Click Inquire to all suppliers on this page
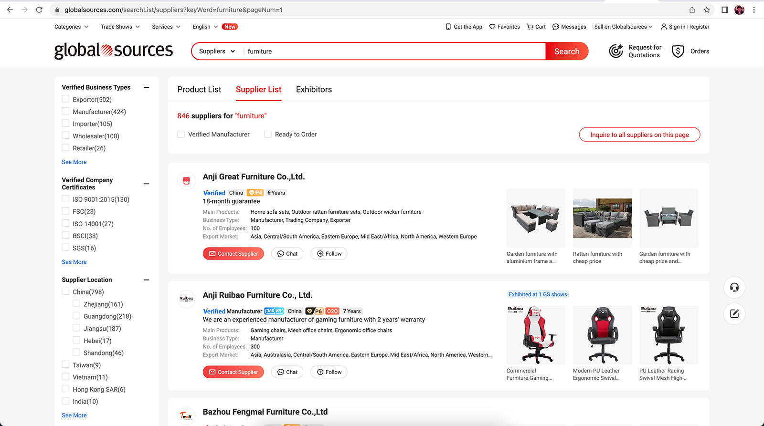The width and height of the screenshot is (764, 426). (x=639, y=135)
